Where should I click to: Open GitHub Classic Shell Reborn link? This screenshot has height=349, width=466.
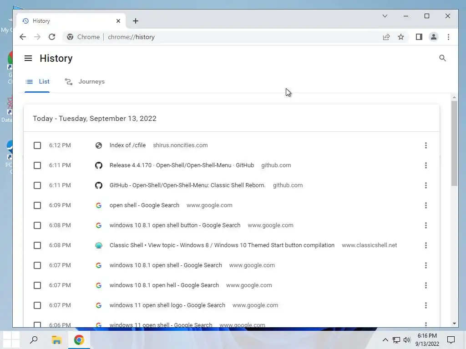(187, 185)
